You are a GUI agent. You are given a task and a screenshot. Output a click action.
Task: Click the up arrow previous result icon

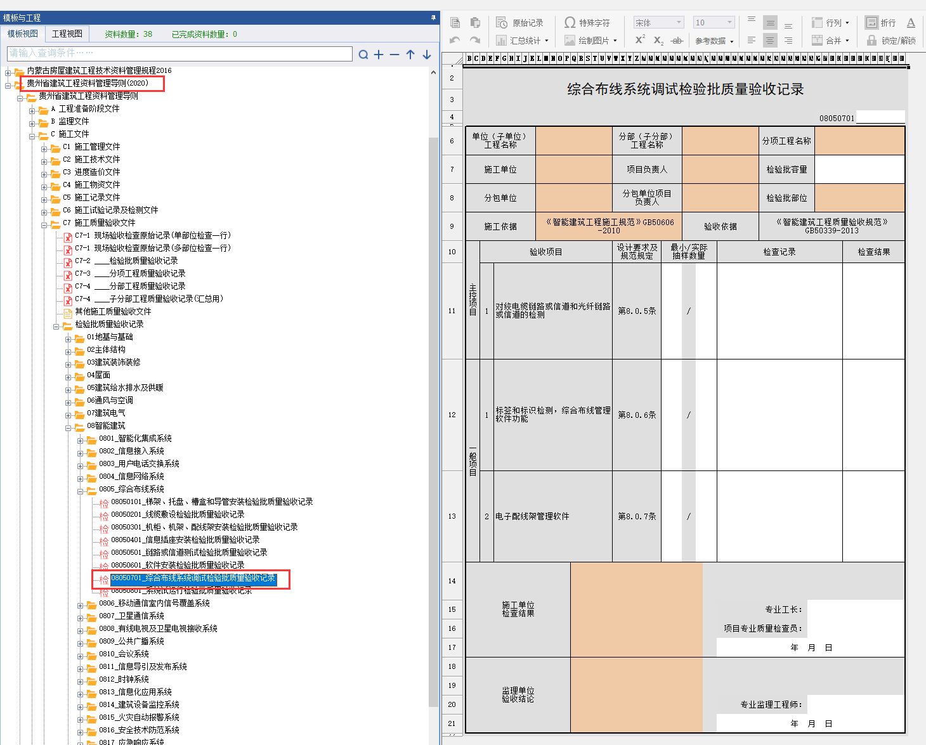410,55
